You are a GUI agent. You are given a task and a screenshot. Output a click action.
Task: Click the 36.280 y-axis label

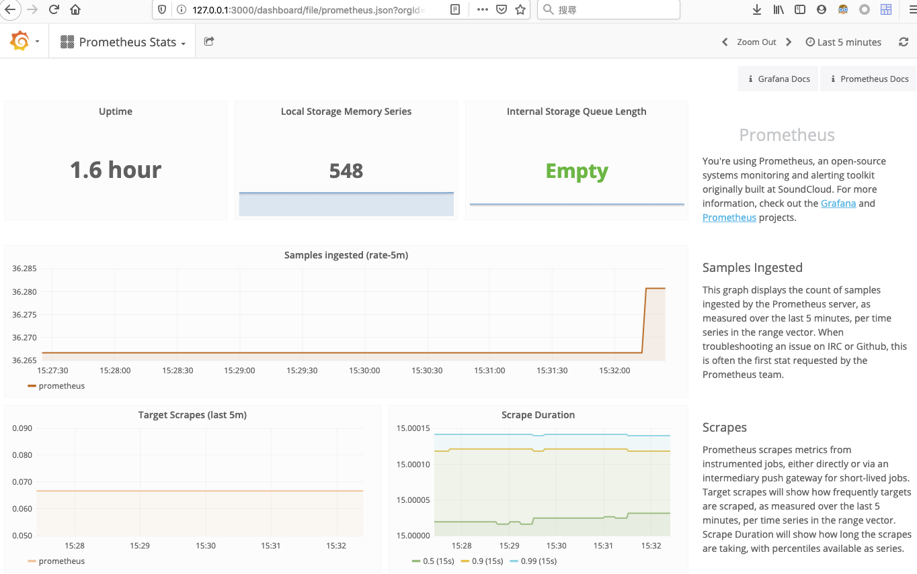pyautogui.click(x=24, y=291)
